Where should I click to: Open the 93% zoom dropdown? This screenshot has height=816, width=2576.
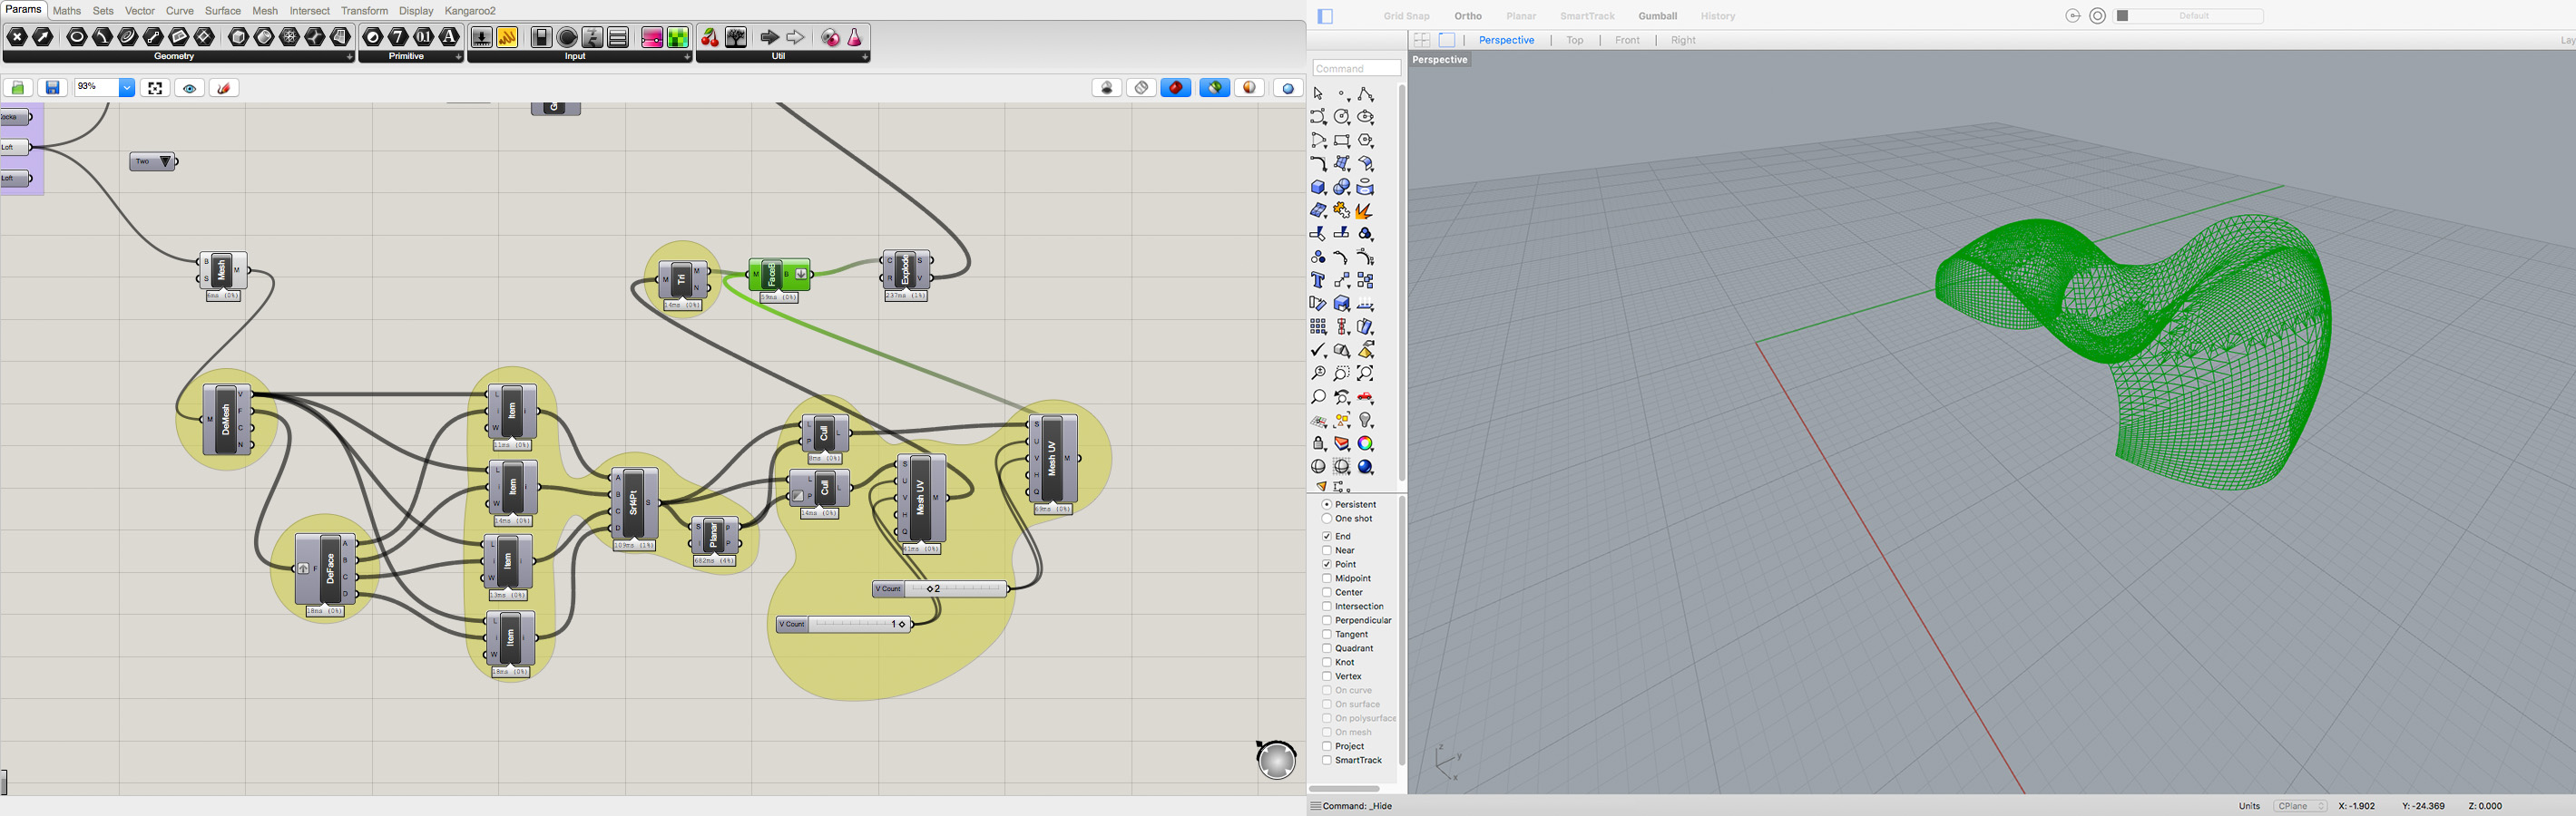pyautogui.click(x=127, y=88)
